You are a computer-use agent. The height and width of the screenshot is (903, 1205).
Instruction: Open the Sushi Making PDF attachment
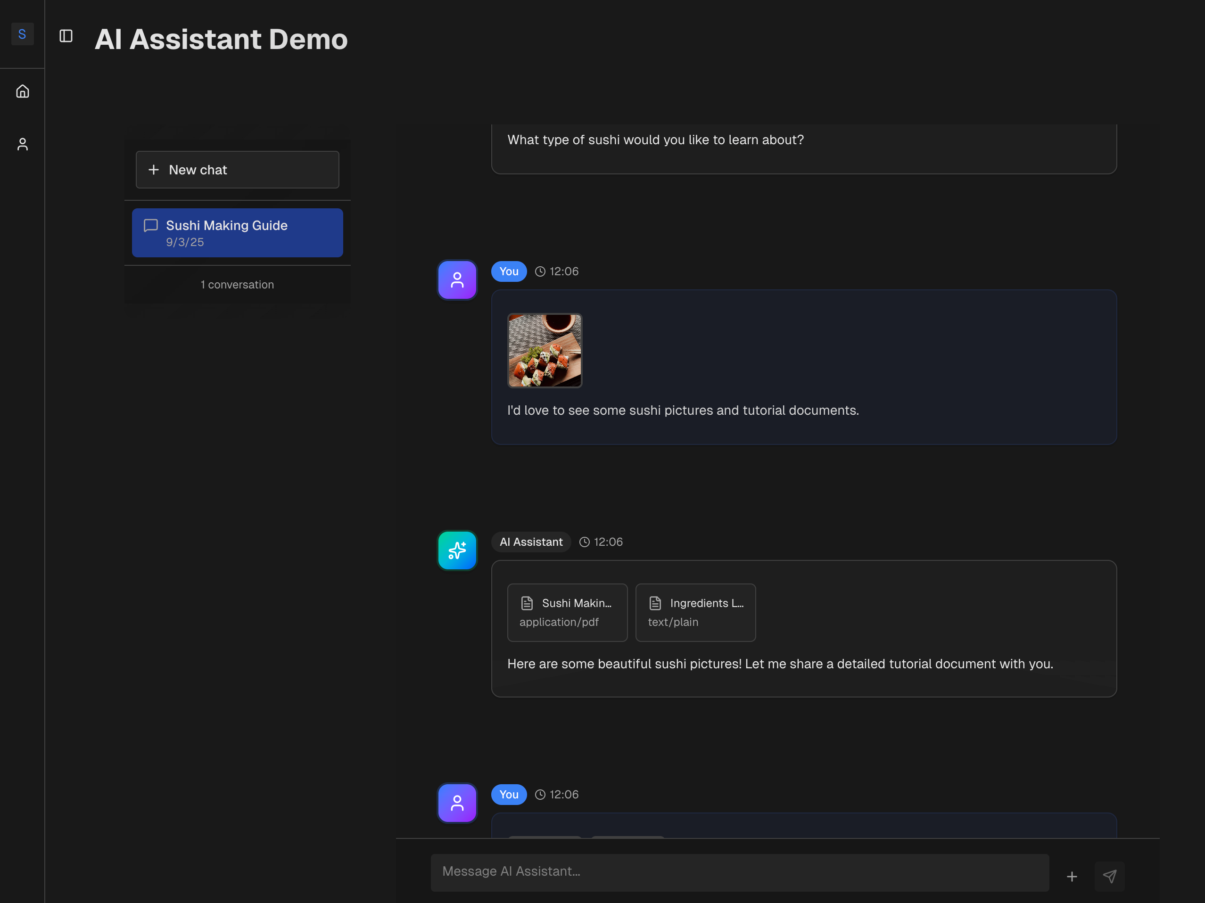tap(567, 612)
